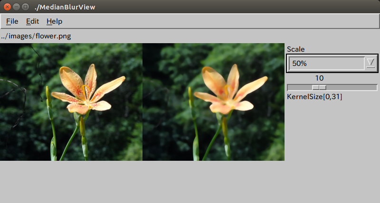Click the KernelSize slider thumb

319,87
